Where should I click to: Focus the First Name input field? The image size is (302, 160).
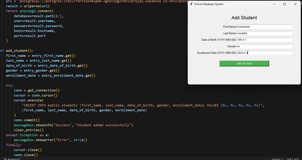[264, 27]
